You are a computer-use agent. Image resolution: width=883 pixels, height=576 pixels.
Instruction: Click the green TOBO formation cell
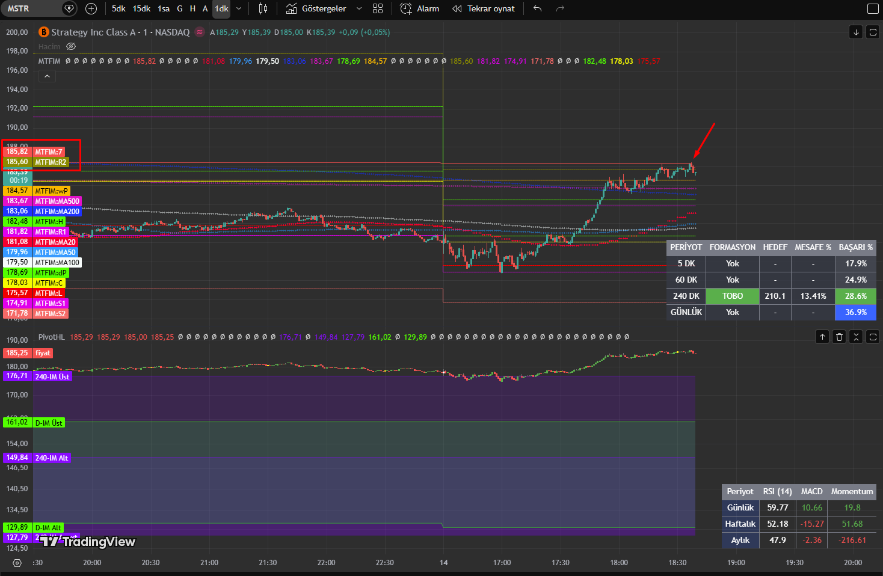coord(732,296)
